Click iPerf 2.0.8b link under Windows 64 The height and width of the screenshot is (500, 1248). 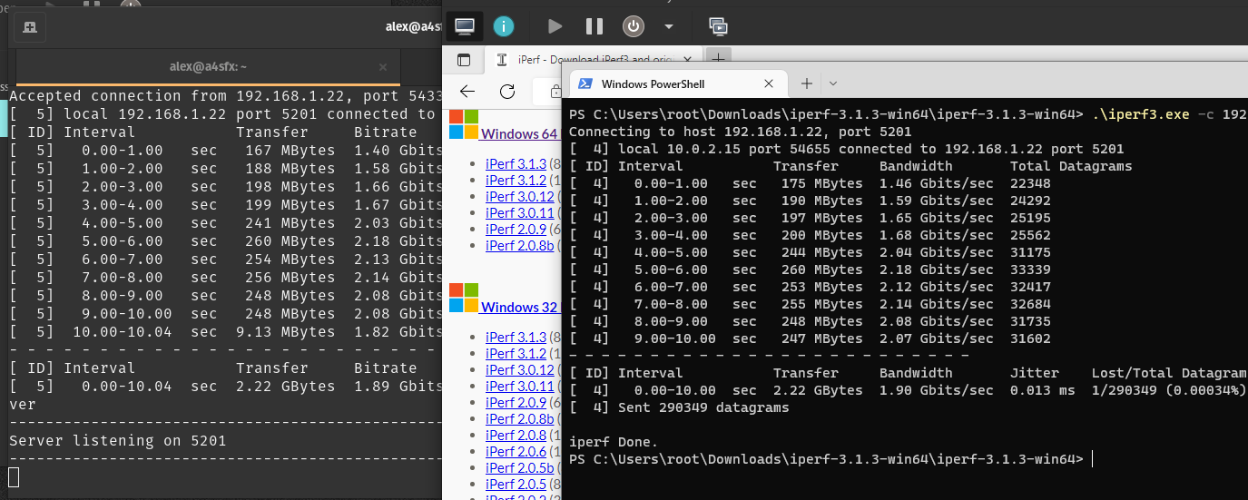point(519,245)
